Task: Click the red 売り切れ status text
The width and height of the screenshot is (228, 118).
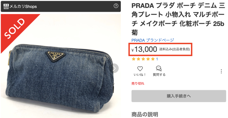Action: 138,83
